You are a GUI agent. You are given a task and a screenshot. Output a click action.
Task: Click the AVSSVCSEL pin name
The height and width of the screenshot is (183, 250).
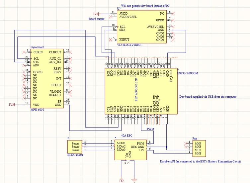(x=155, y=27)
